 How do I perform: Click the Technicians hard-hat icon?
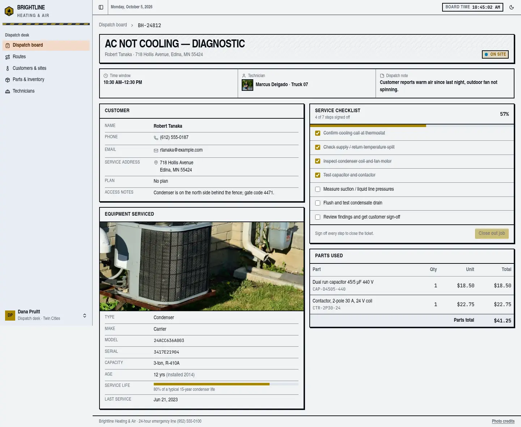click(x=8, y=92)
